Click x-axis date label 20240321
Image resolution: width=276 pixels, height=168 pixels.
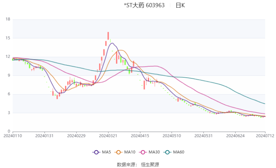(108, 136)
